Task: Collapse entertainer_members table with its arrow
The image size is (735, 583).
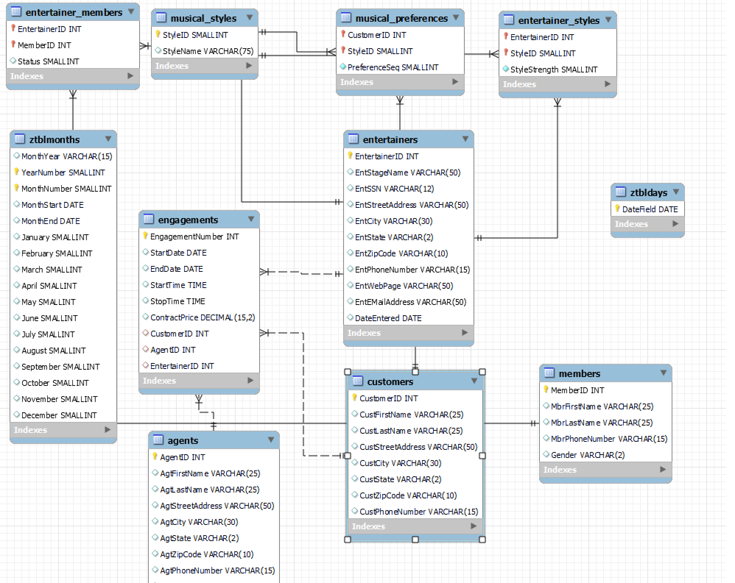Action: click(x=131, y=12)
